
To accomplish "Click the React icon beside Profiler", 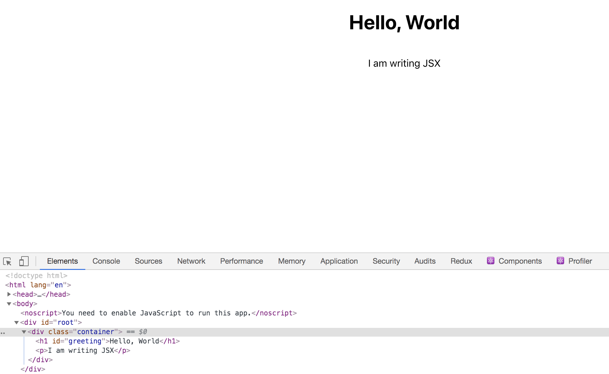I will click(560, 261).
